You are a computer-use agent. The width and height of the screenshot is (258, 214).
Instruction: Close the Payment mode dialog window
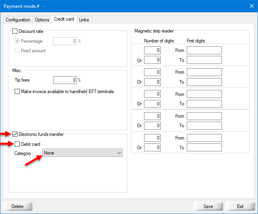click(251, 6)
